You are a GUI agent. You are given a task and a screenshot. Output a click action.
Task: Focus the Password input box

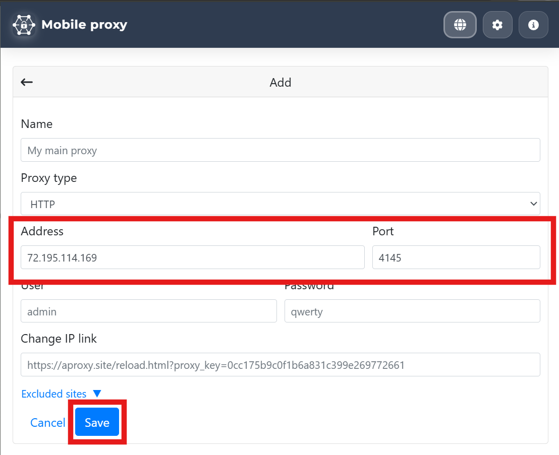pos(412,311)
